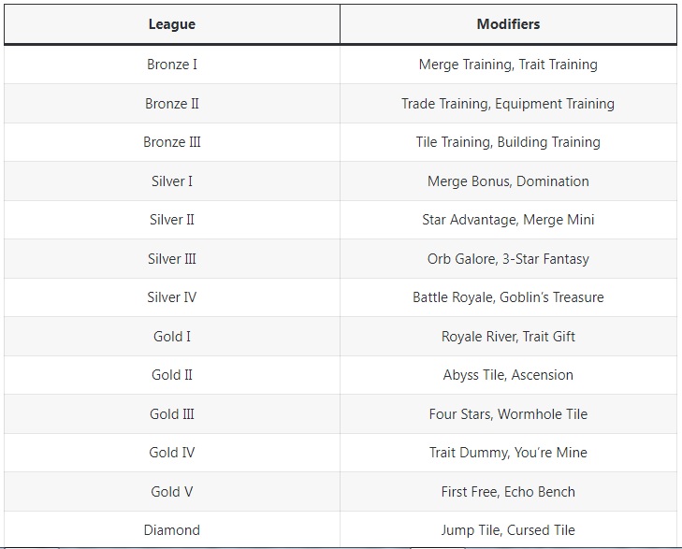Select Jump Tile, Cursed Tile cell
The height and width of the screenshot is (549, 682).
(508, 530)
